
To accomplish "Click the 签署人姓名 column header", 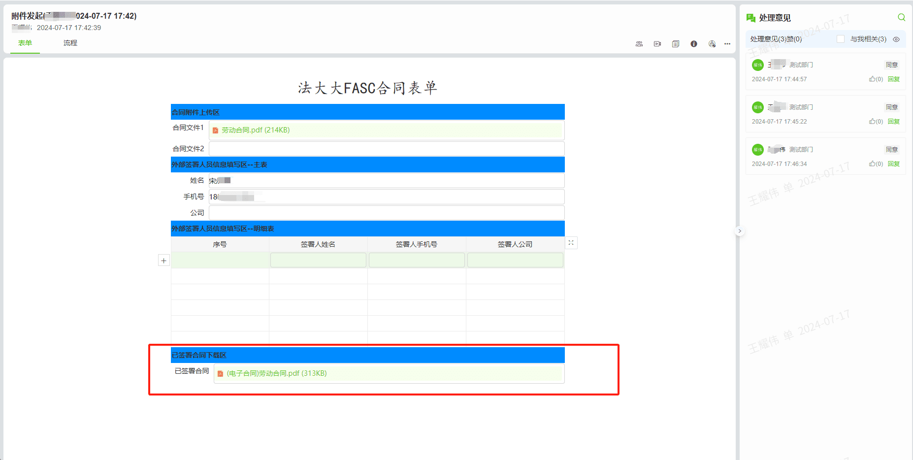I will click(318, 244).
